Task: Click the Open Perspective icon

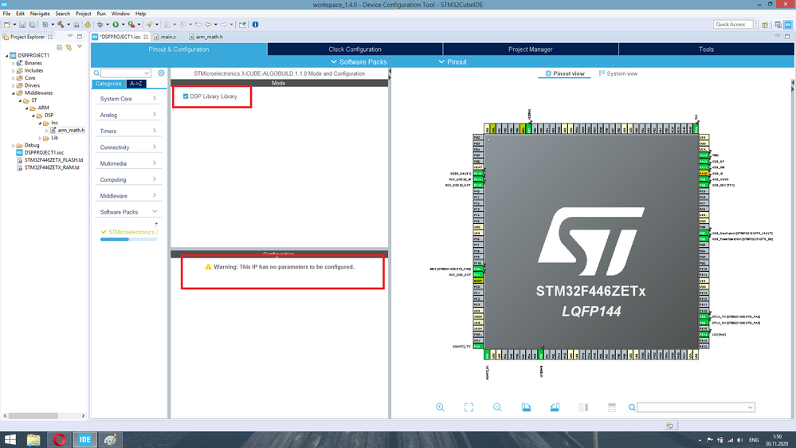Action: click(765, 25)
